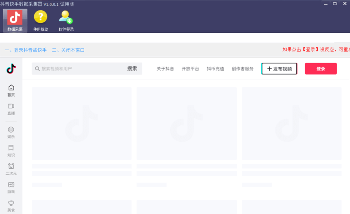Open 抖币充值 recharge link

pyautogui.click(x=215, y=68)
